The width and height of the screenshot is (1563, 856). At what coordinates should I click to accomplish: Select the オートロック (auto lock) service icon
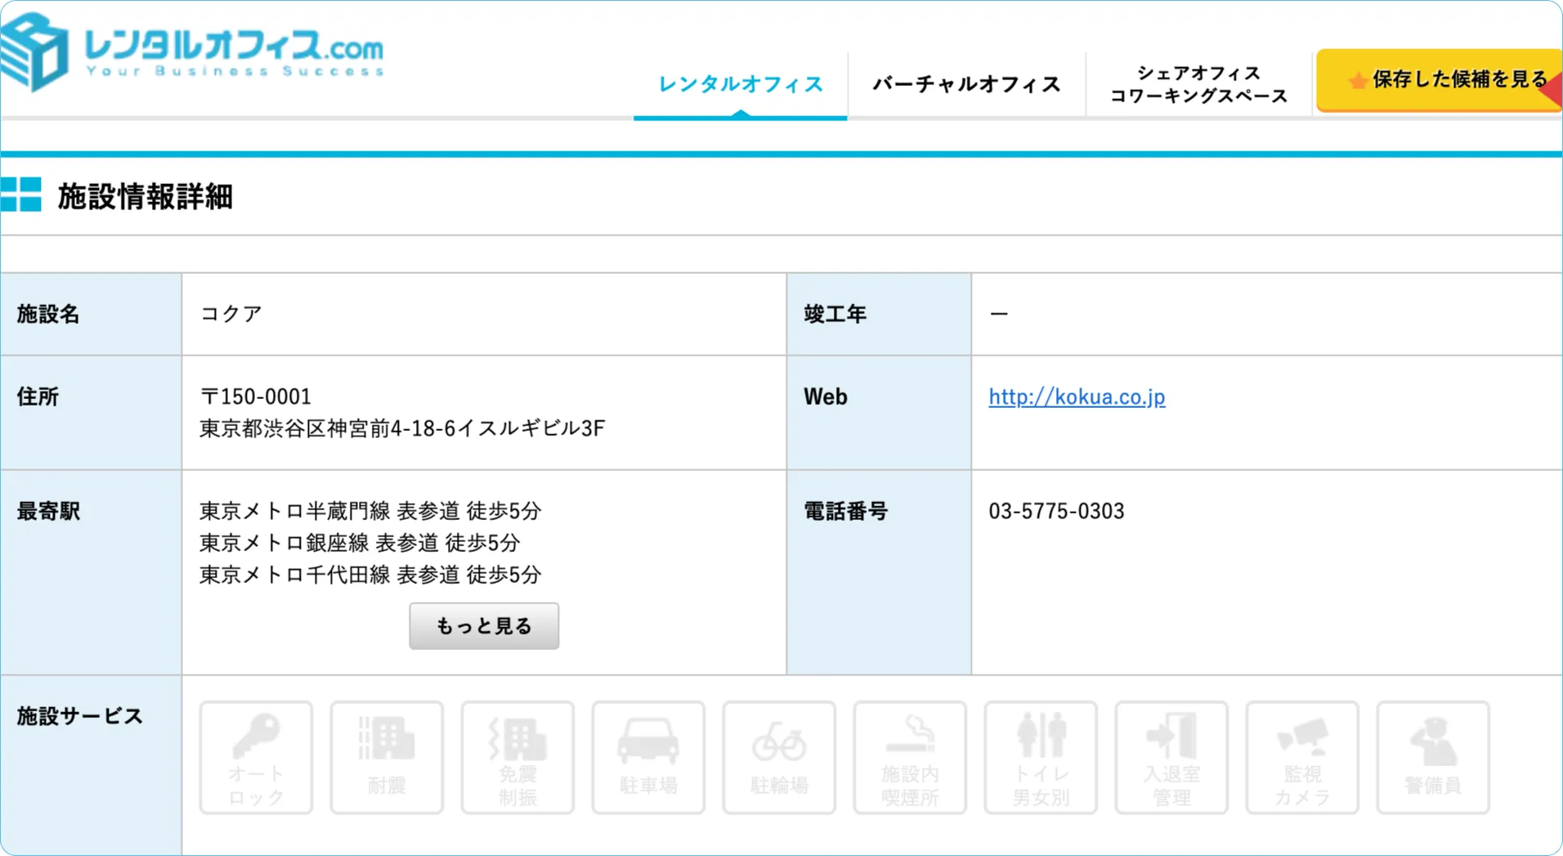click(256, 757)
